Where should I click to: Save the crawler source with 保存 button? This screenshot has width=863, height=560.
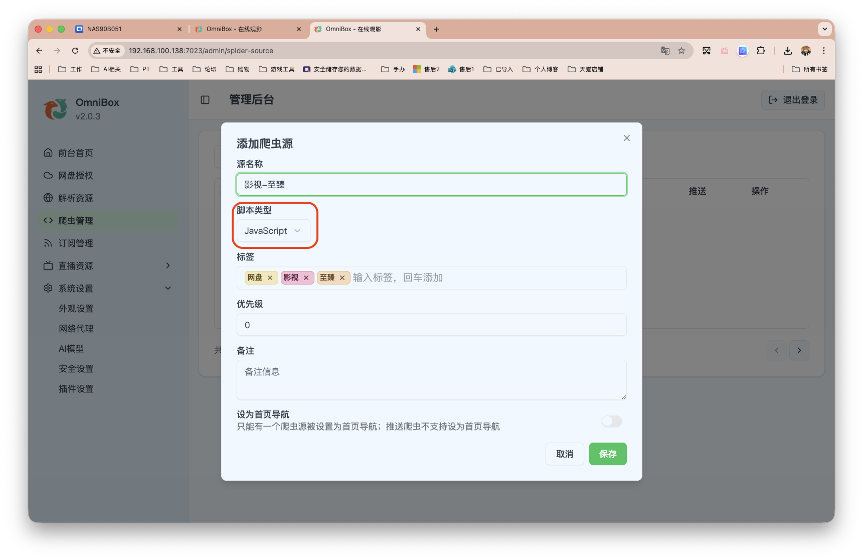pos(608,454)
